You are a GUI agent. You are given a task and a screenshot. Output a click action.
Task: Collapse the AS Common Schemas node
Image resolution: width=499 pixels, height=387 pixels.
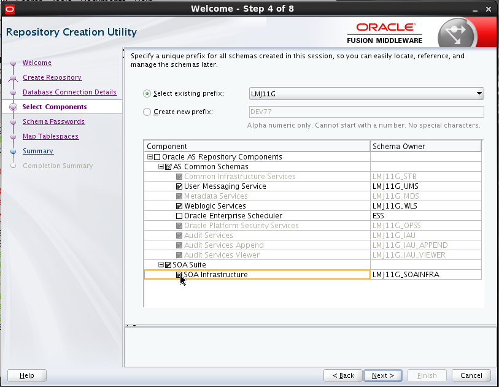click(x=161, y=167)
